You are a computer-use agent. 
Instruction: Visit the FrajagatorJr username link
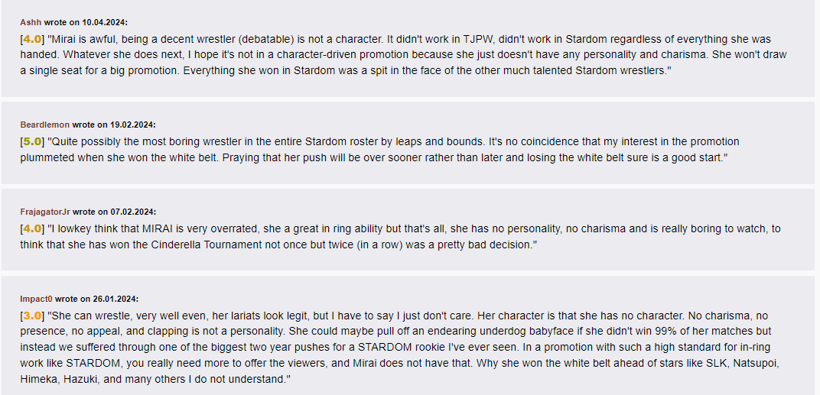click(x=45, y=212)
